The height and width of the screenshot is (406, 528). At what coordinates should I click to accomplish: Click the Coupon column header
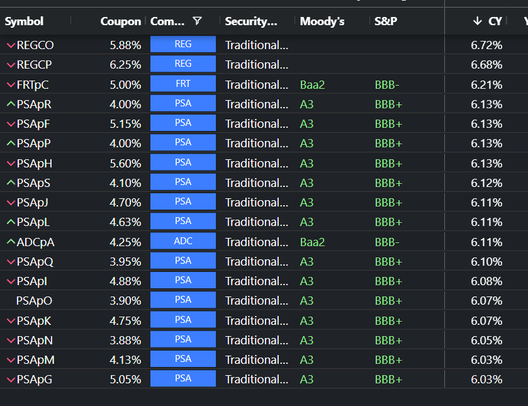pyautogui.click(x=120, y=21)
